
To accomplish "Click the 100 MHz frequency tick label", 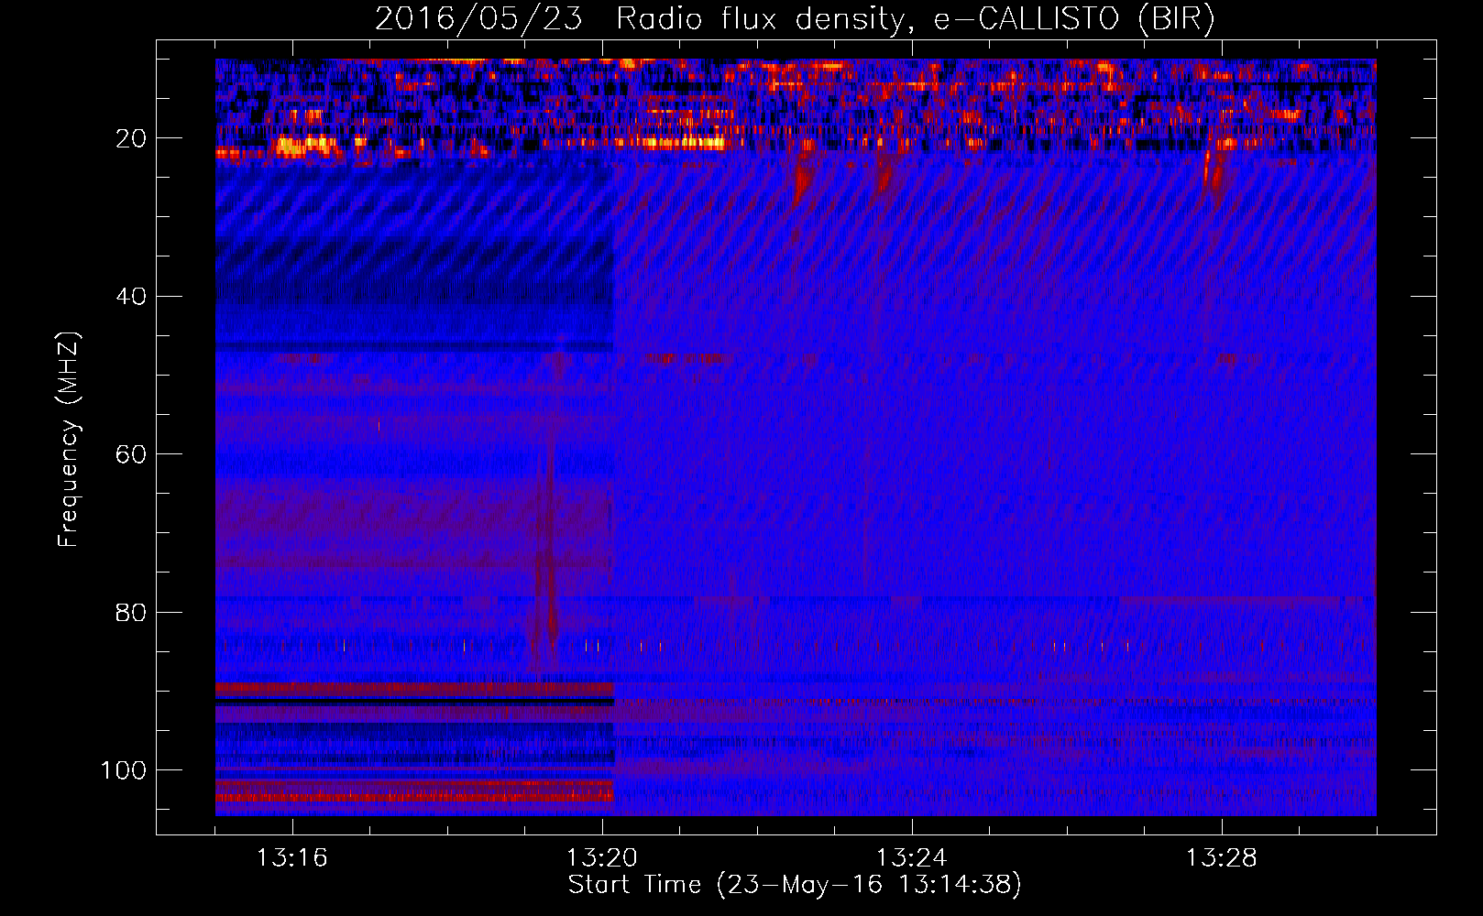I will [124, 770].
